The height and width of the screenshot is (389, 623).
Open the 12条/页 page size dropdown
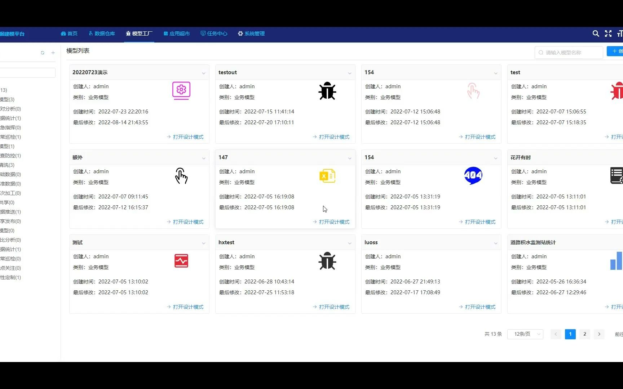(525, 334)
